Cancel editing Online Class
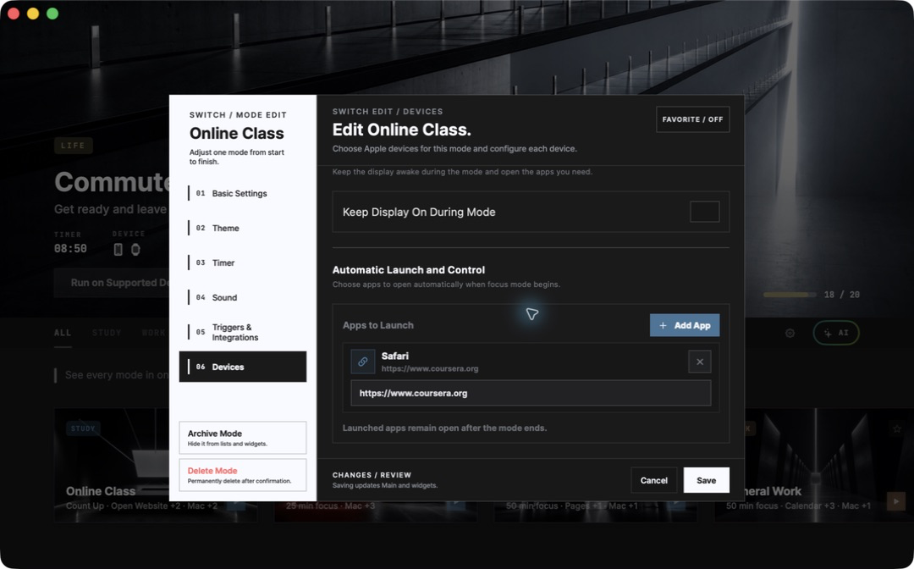 (x=653, y=480)
